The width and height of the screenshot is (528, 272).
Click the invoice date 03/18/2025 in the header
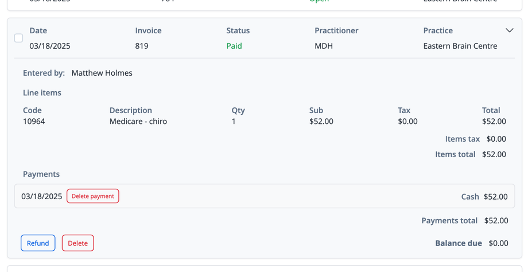coord(50,46)
